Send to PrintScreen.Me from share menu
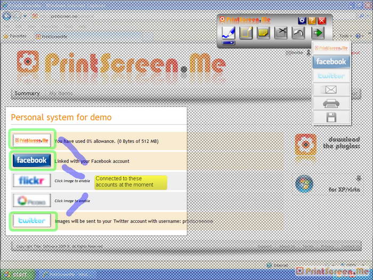Viewport: 373px width, 280px height. coord(331,48)
